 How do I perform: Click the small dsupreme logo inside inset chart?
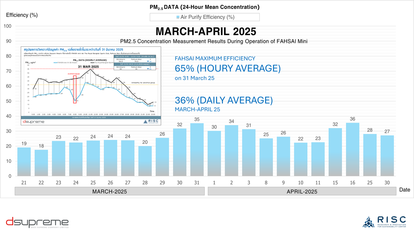click(x=33, y=122)
